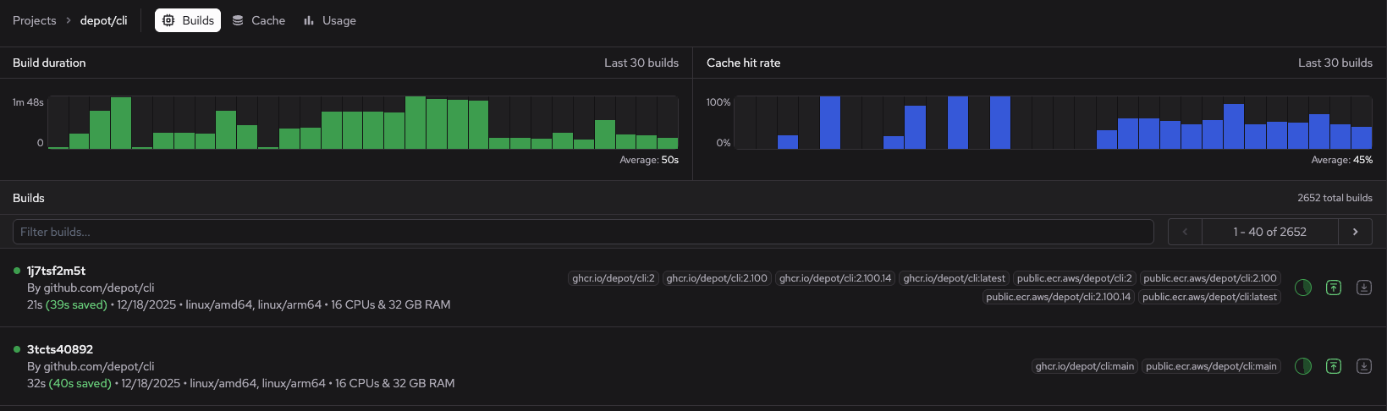Open the Usage tab

coord(330,20)
